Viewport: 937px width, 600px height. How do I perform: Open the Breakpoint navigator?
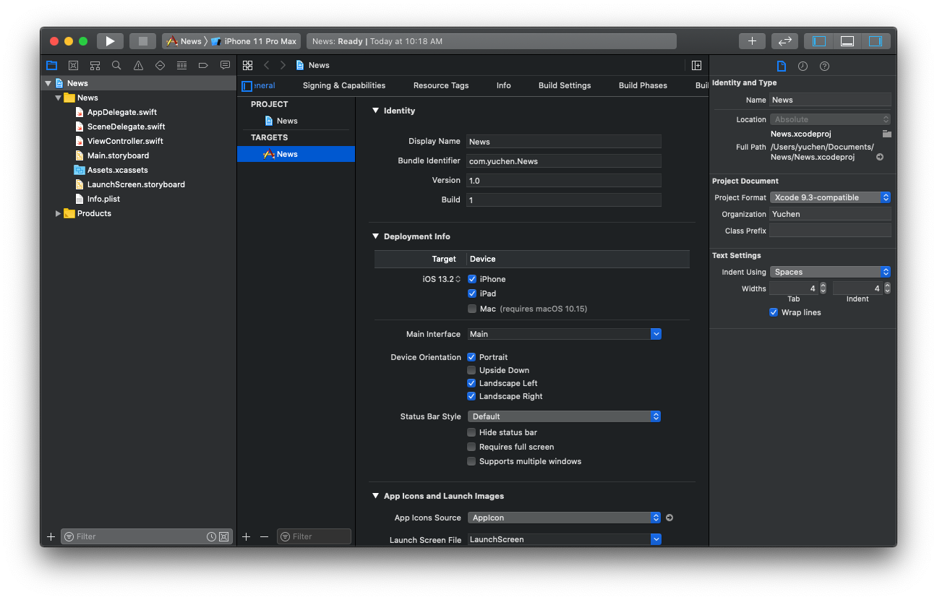pos(203,65)
